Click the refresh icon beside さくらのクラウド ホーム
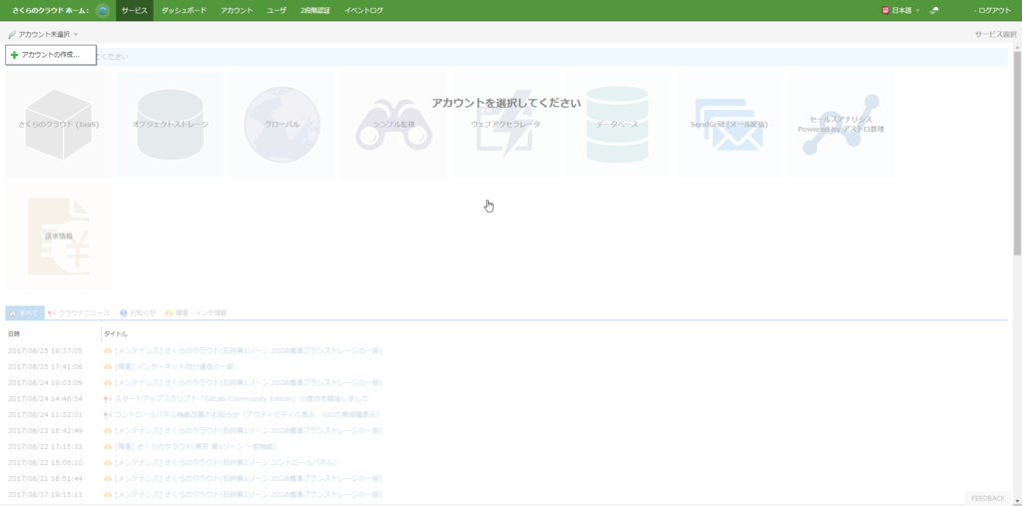Image resolution: width=1022 pixels, height=506 pixels. point(103,10)
